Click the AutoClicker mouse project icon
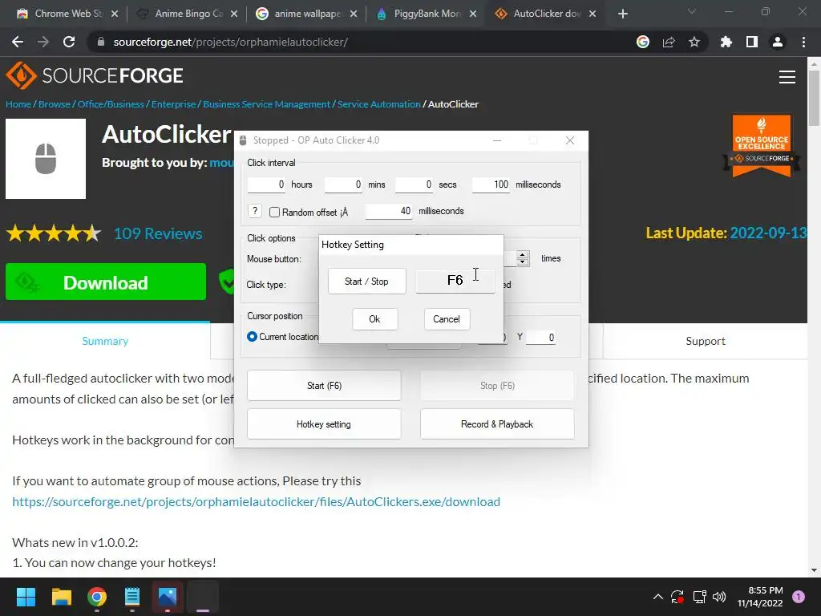Screen dimensions: 821x616 (x=46, y=159)
